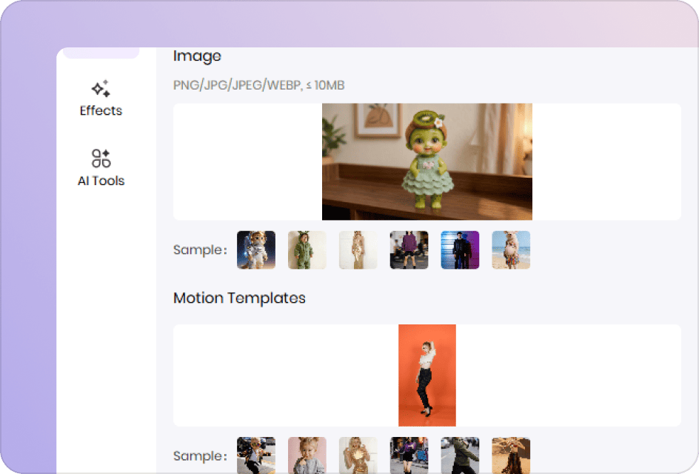Select the green jacket dancer motion sample
Viewport: 699px width, 474px height.
[x=460, y=455]
